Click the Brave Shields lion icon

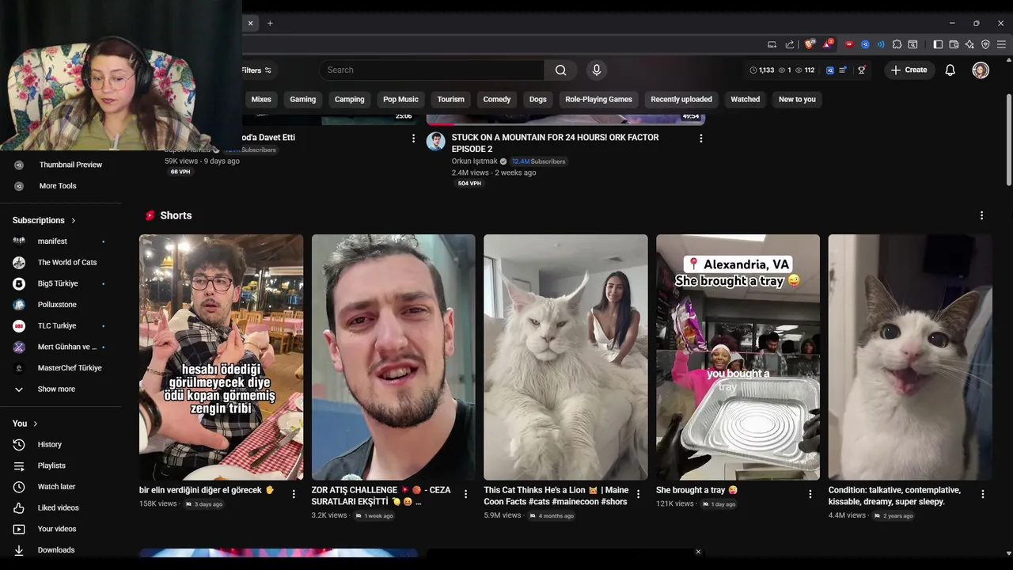[808, 44]
